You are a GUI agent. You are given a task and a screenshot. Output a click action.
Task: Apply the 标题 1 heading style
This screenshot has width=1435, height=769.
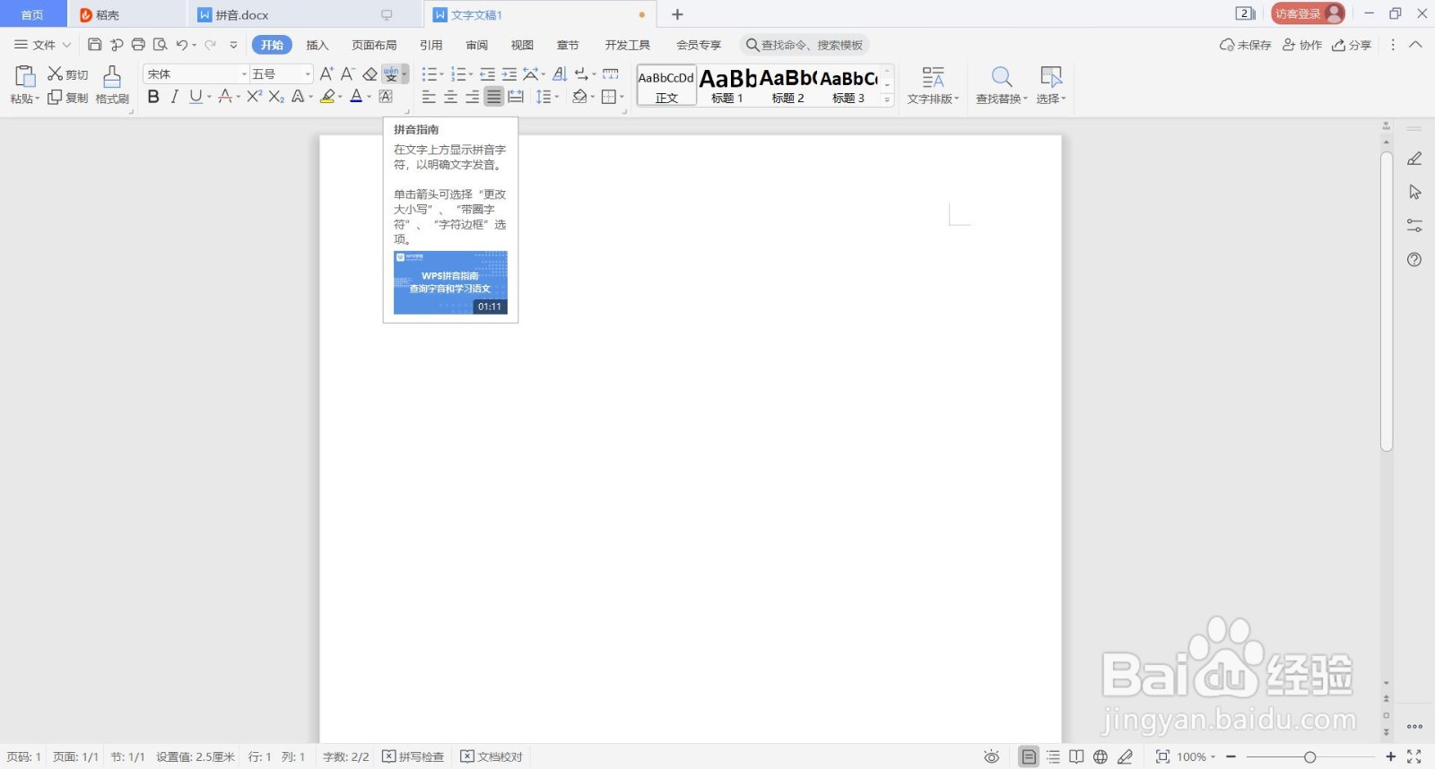click(727, 86)
